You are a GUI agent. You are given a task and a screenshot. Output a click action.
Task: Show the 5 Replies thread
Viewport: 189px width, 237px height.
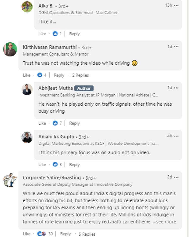tap(87, 234)
